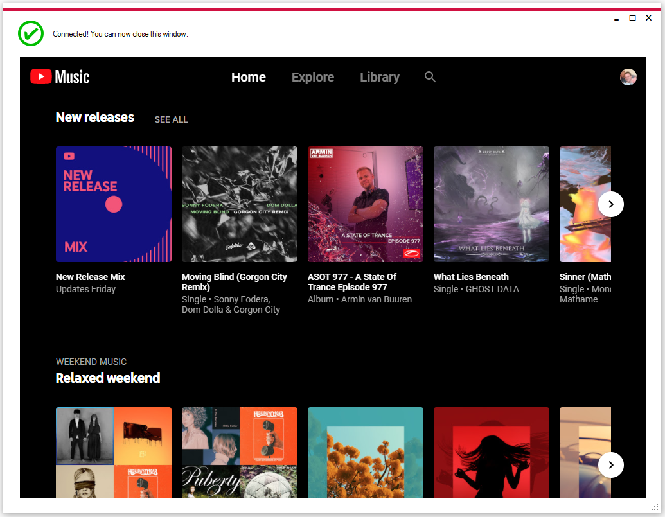Screen dimensions: 665x517
Task: Open the orange flowers playlist thumbnail
Action: click(366, 453)
